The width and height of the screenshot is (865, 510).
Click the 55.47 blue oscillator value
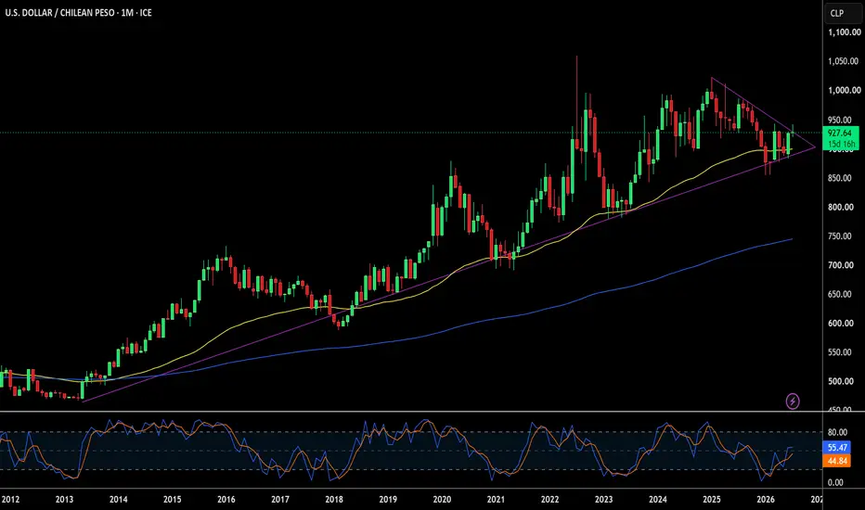[x=837, y=448]
